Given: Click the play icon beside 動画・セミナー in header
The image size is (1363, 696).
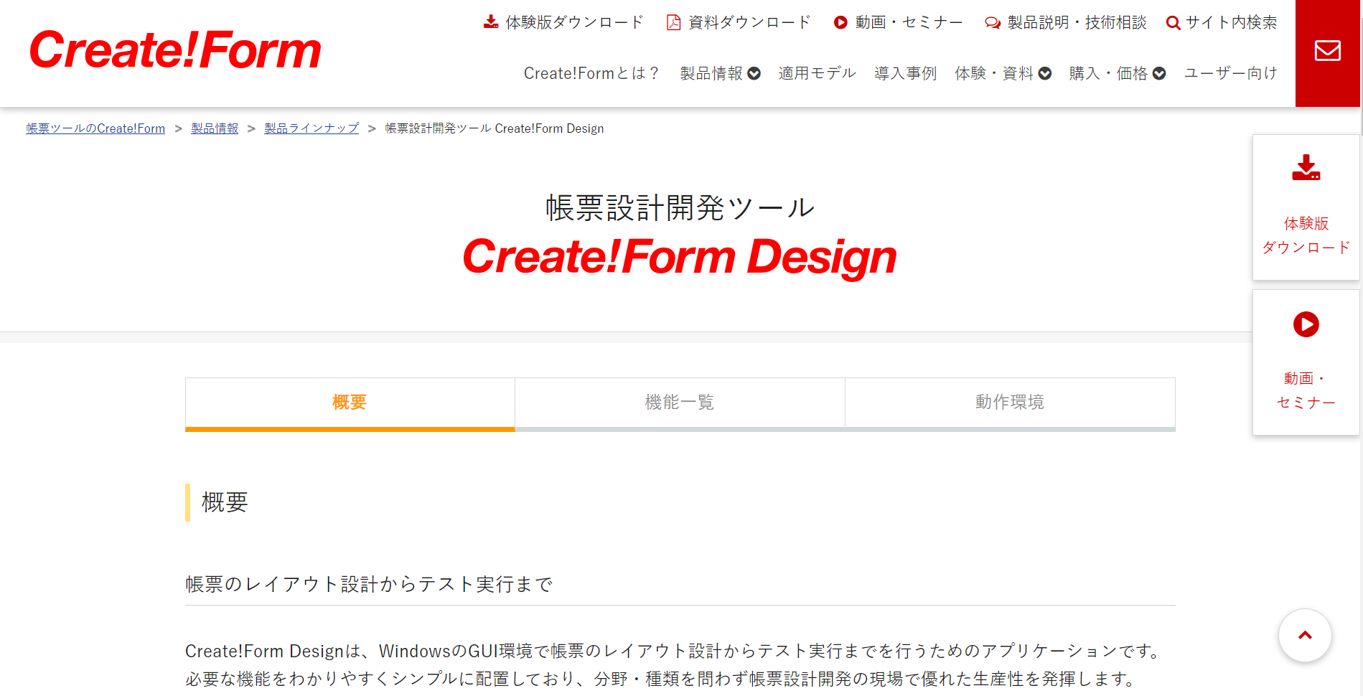Looking at the screenshot, I should (840, 22).
